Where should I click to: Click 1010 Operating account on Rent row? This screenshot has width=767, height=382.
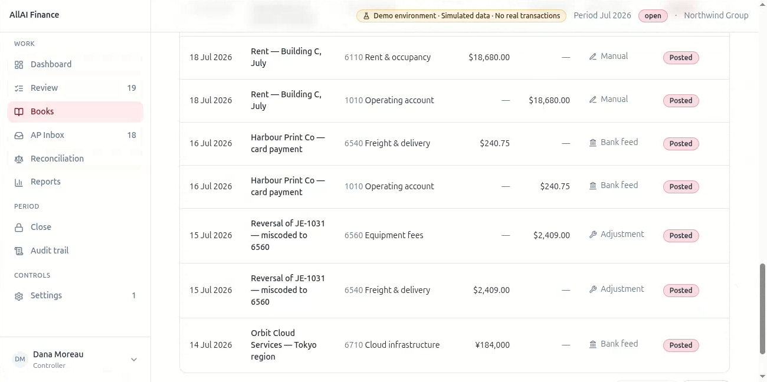[389, 100]
